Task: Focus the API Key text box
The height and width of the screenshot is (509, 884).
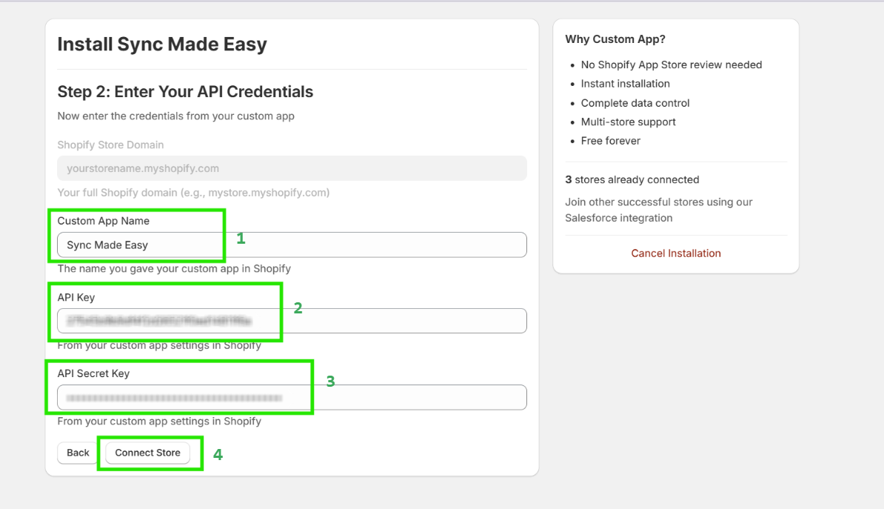Action: point(292,321)
